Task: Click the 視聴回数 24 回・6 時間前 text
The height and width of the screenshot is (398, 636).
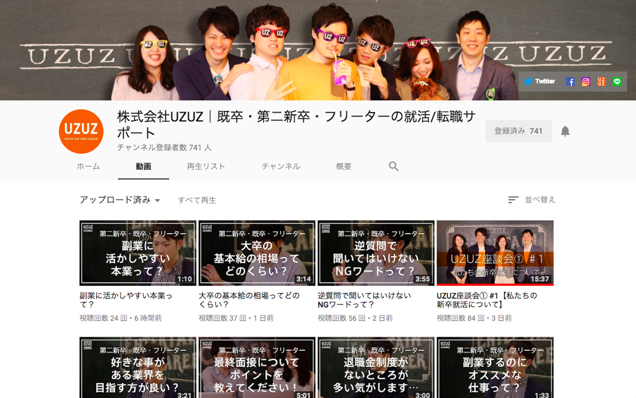Action: pyautogui.click(x=121, y=318)
